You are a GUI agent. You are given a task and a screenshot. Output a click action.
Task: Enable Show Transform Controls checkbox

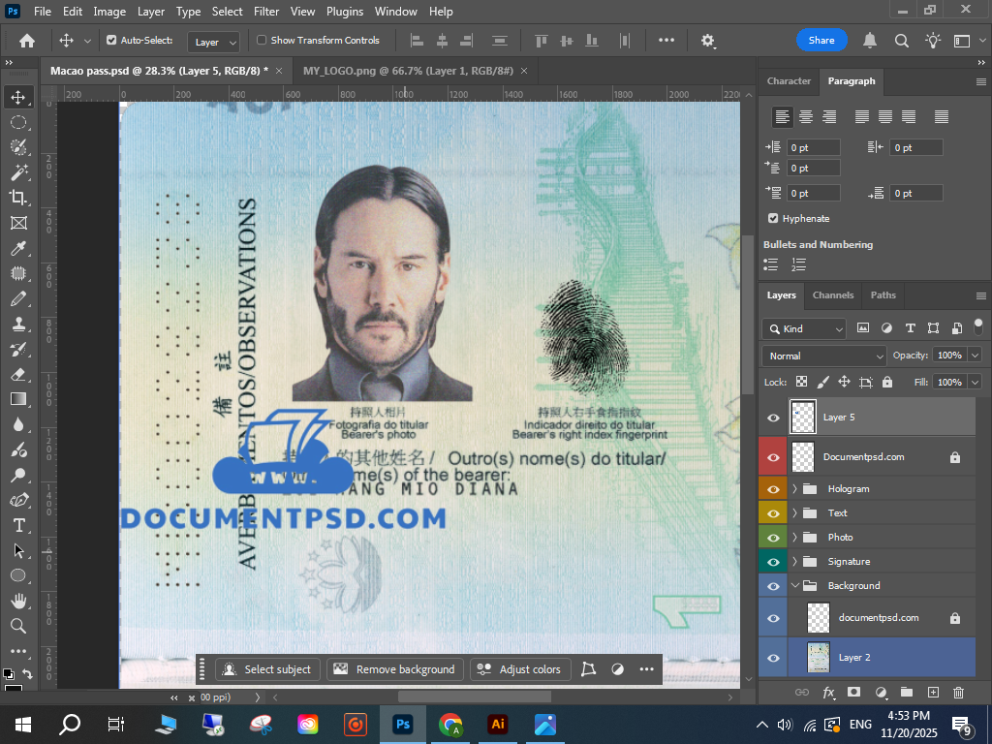click(262, 41)
